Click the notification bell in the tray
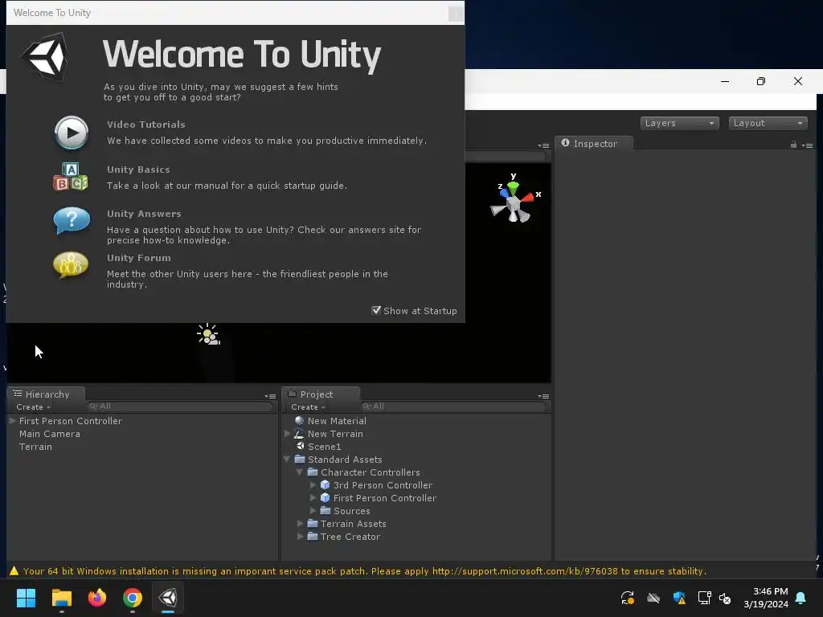 [800, 598]
